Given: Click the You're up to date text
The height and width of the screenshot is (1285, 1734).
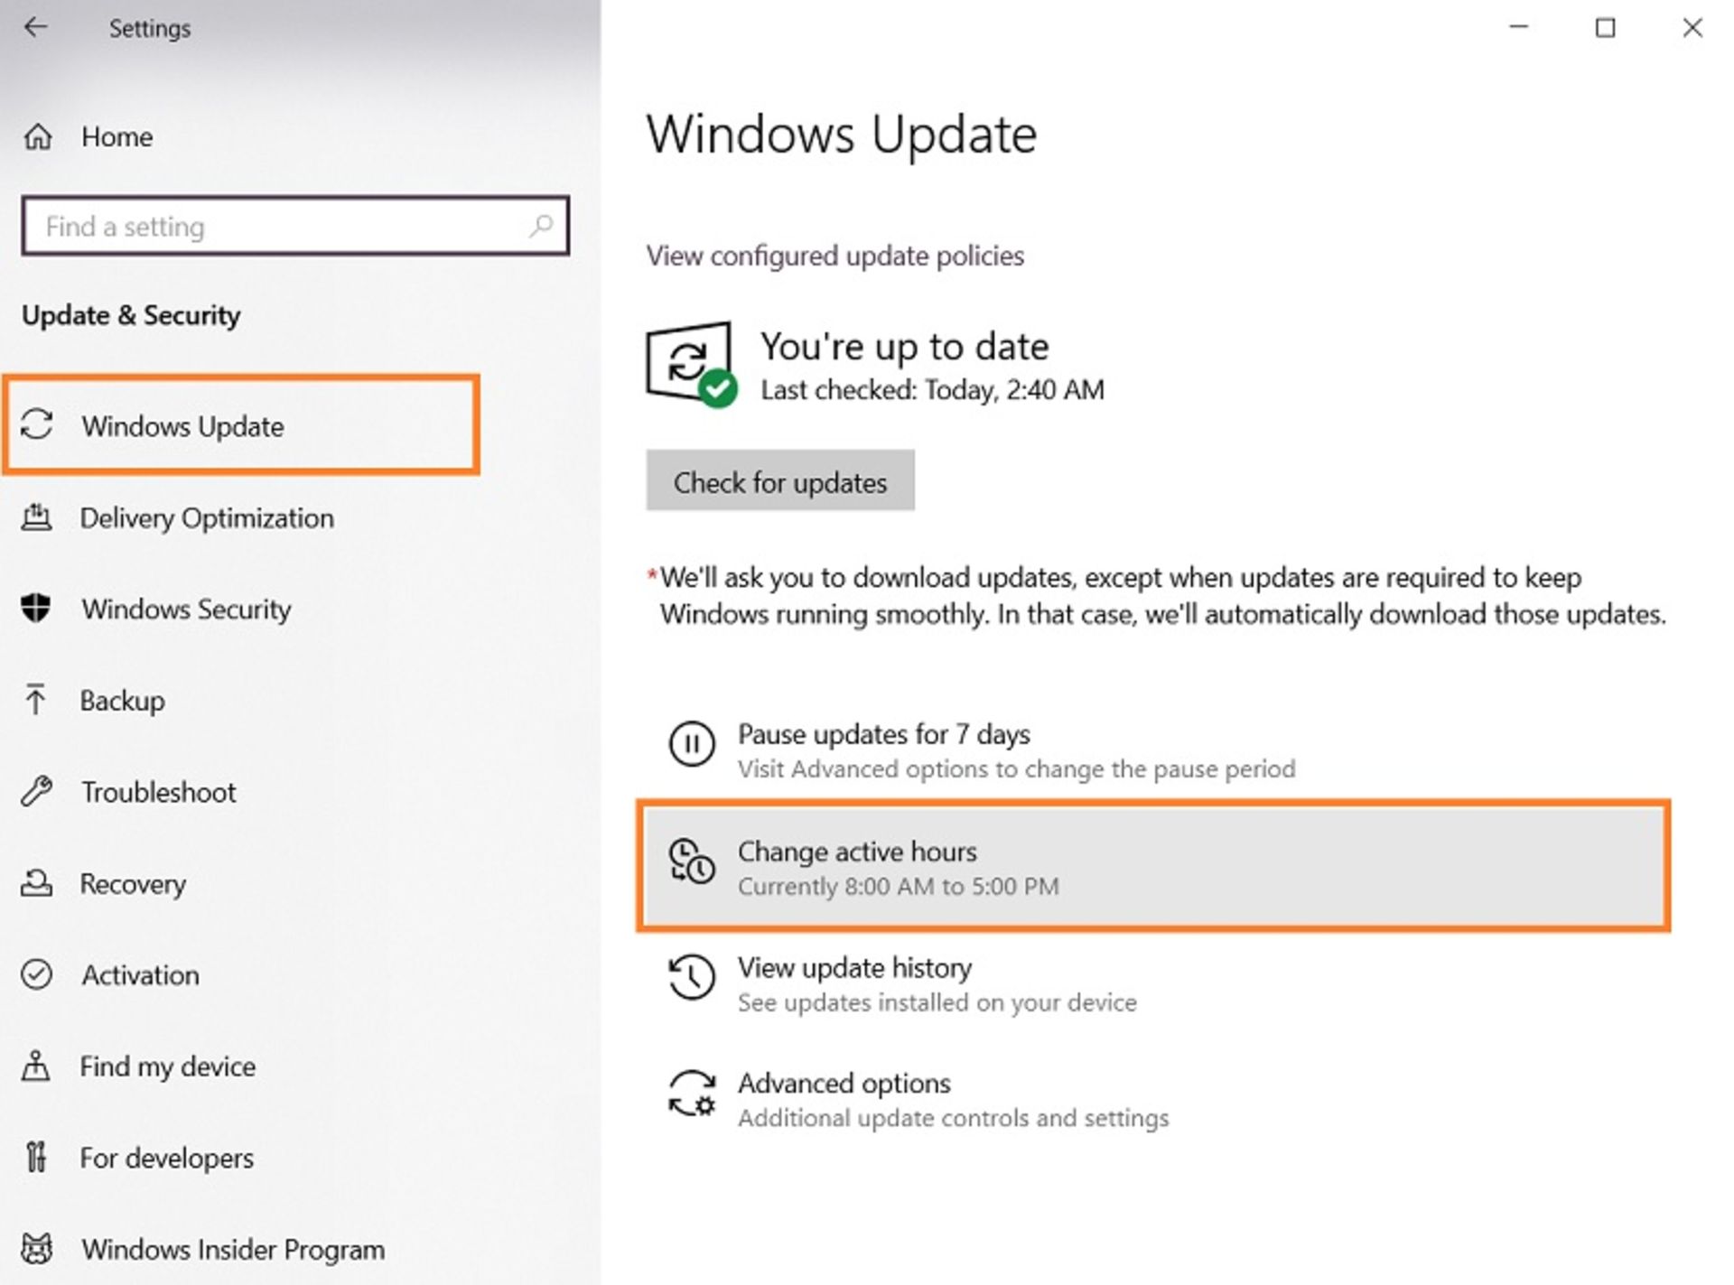Looking at the screenshot, I should [905, 347].
